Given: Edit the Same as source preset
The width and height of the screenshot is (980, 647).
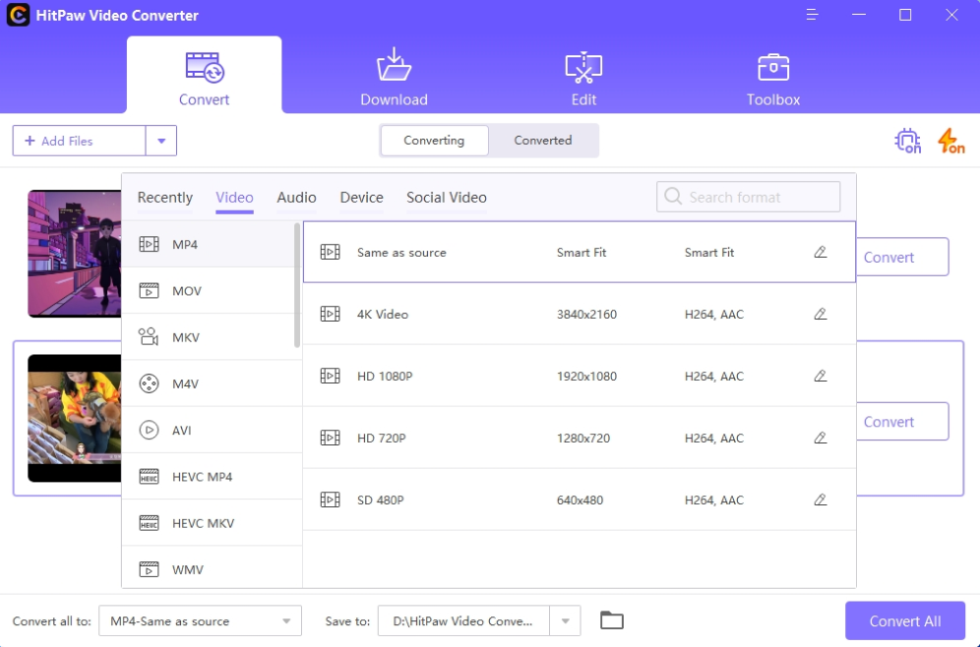Looking at the screenshot, I should [820, 252].
